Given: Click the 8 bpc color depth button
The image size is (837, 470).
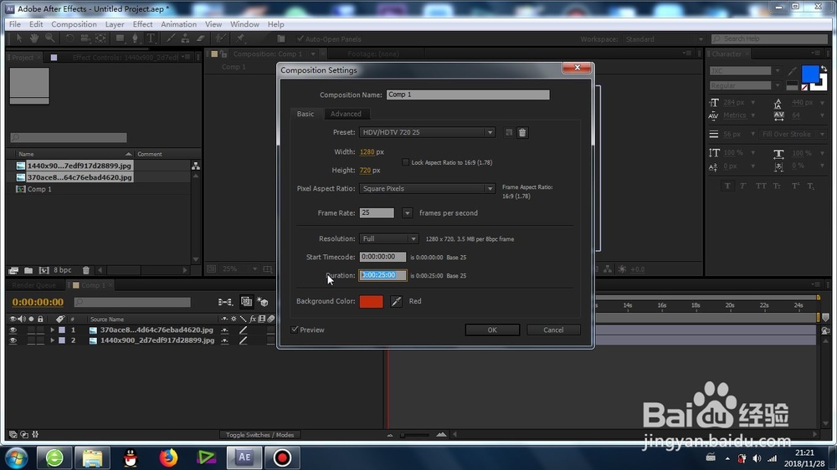Looking at the screenshot, I should click(x=63, y=270).
